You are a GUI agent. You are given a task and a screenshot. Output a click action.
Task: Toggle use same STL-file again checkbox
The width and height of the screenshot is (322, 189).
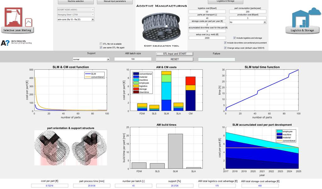(101, 48)
